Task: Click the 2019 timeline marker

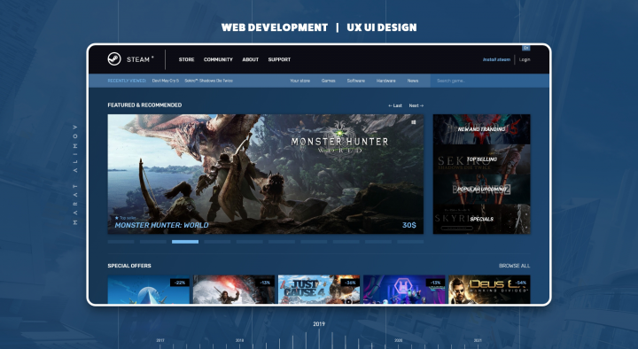Action: click(x=319, y=324)
